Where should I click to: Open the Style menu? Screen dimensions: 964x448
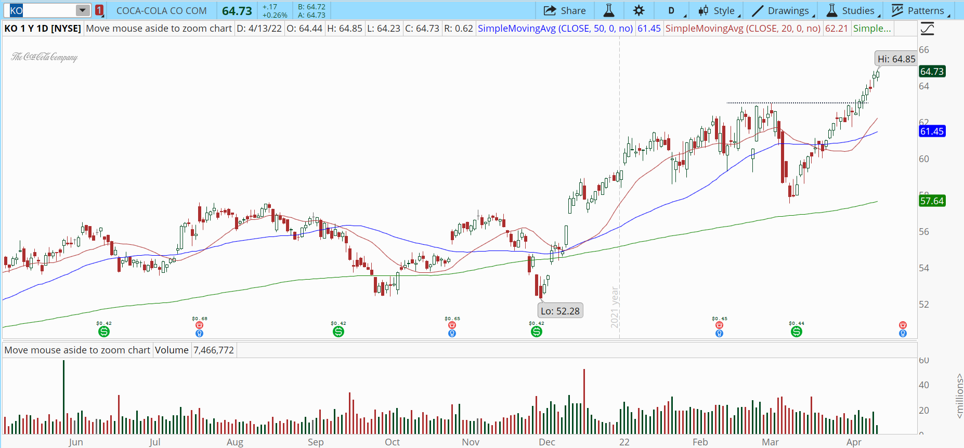point(719,10)
